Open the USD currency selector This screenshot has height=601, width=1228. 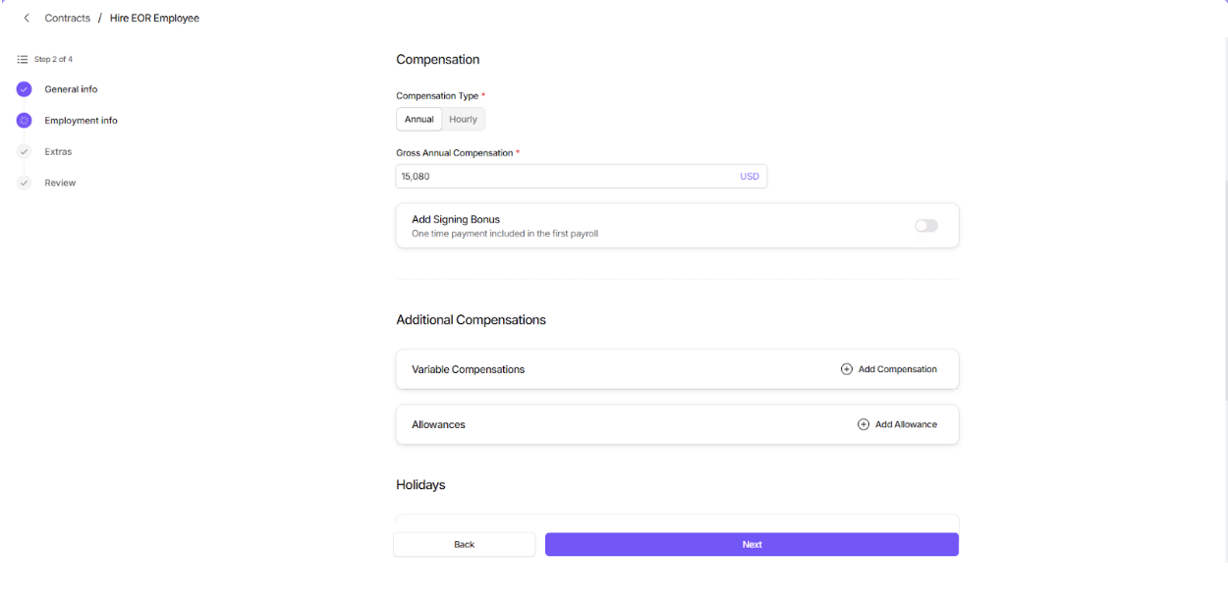pyautogui.click(x=750, y=177)
